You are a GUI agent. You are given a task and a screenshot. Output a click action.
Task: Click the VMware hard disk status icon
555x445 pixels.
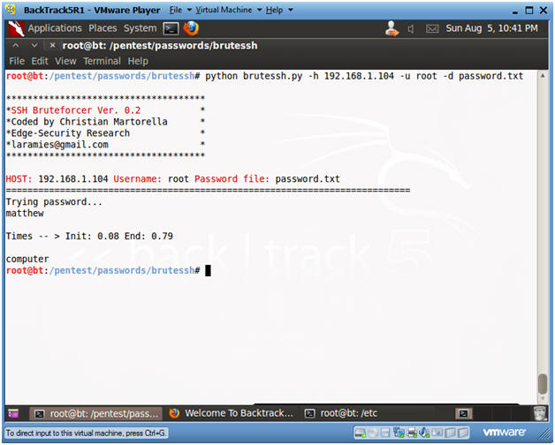click(361, 433)
